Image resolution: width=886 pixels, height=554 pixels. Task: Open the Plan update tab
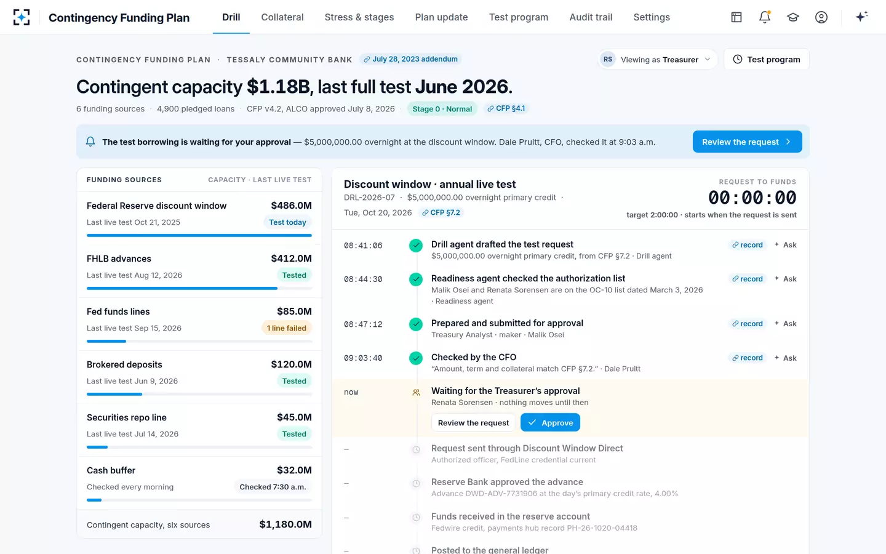[441, 17]
